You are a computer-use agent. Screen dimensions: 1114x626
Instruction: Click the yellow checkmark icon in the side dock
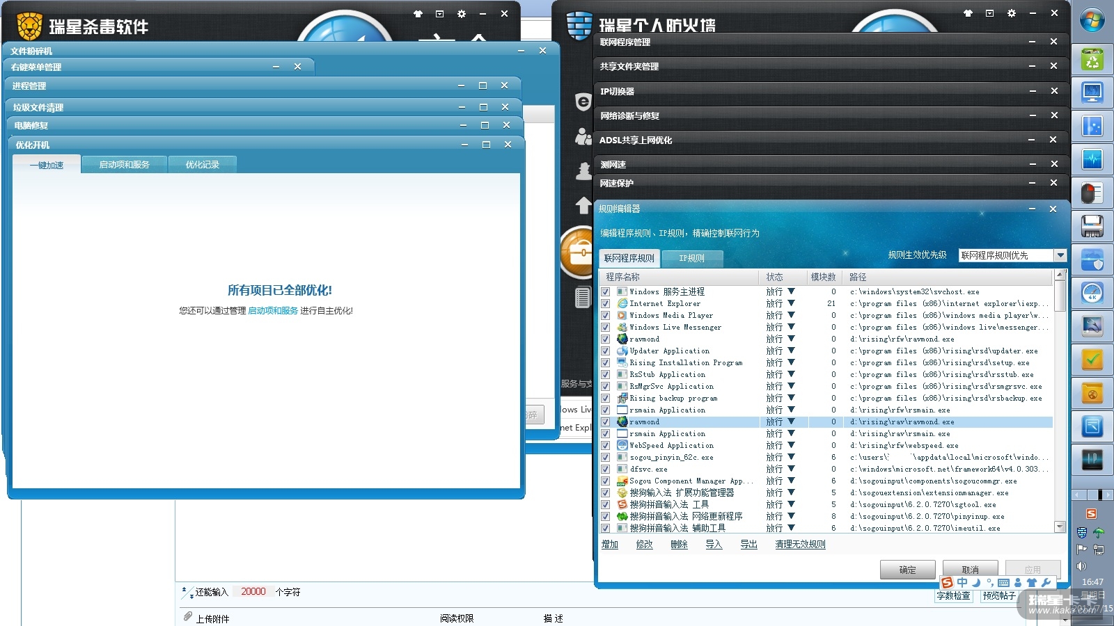1092,360
